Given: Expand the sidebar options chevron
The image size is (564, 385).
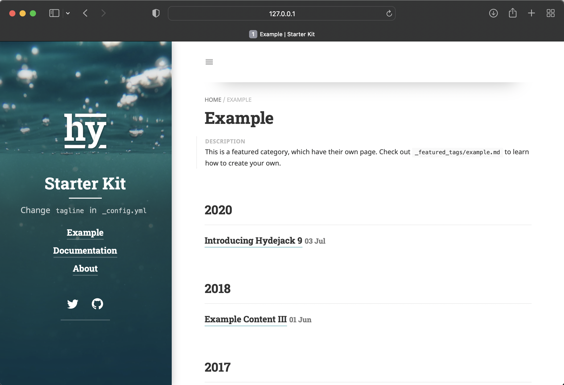Looking at the screenshot, I should (x=68, y=13).
